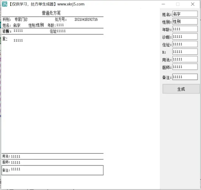The image size is (201, 190).
Task: Click the R: input box in the right panel
Action: click(185, 52)
